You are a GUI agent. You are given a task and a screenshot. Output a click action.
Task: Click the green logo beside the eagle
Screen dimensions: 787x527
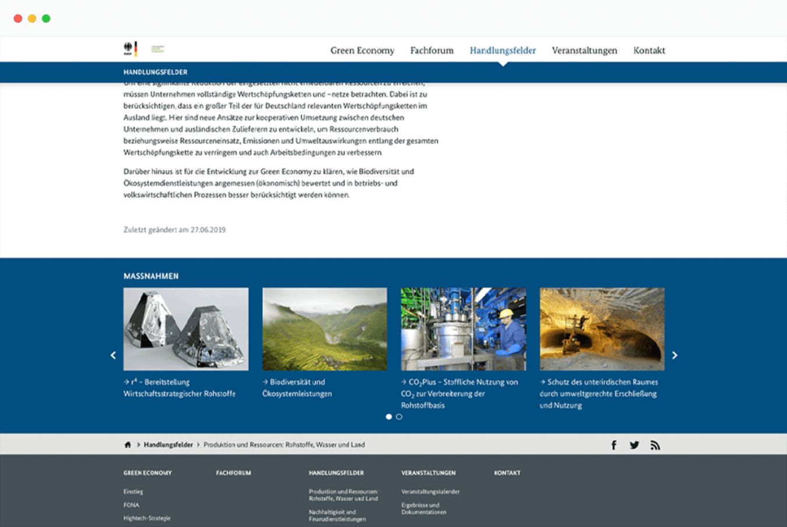click(157, 49)
